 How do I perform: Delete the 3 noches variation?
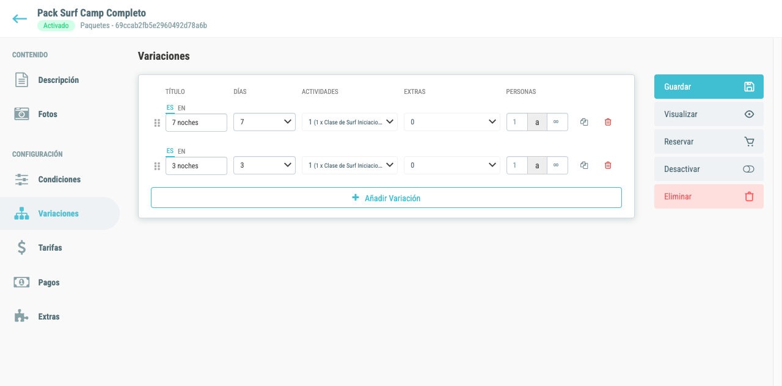[x=608, y=165]
